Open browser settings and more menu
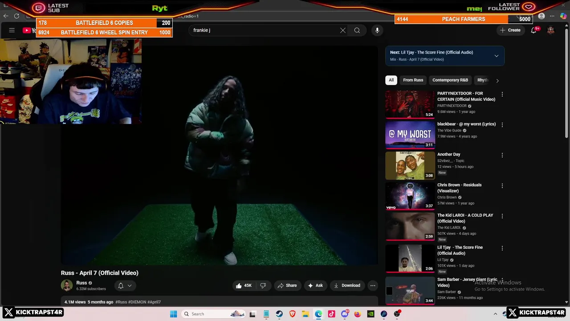This screenshot has height=321, width=570. (552, 16)
